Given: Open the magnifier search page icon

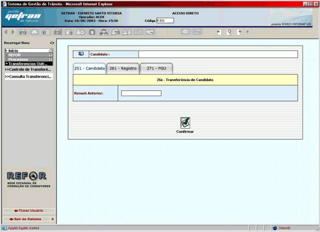Looking at the screenshot, I should [x=229, y=32].
